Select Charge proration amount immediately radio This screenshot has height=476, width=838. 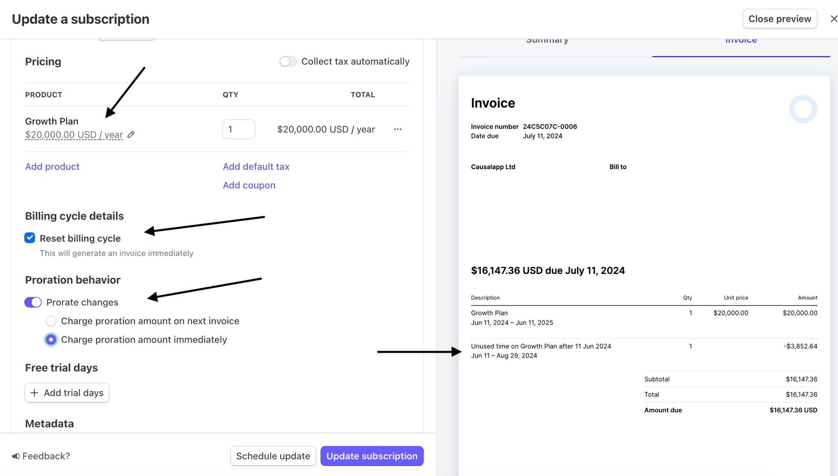[51, 340]
